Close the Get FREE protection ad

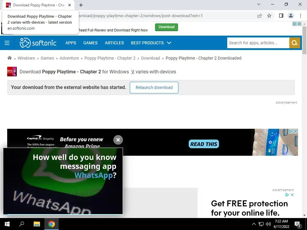pos(292,195)
